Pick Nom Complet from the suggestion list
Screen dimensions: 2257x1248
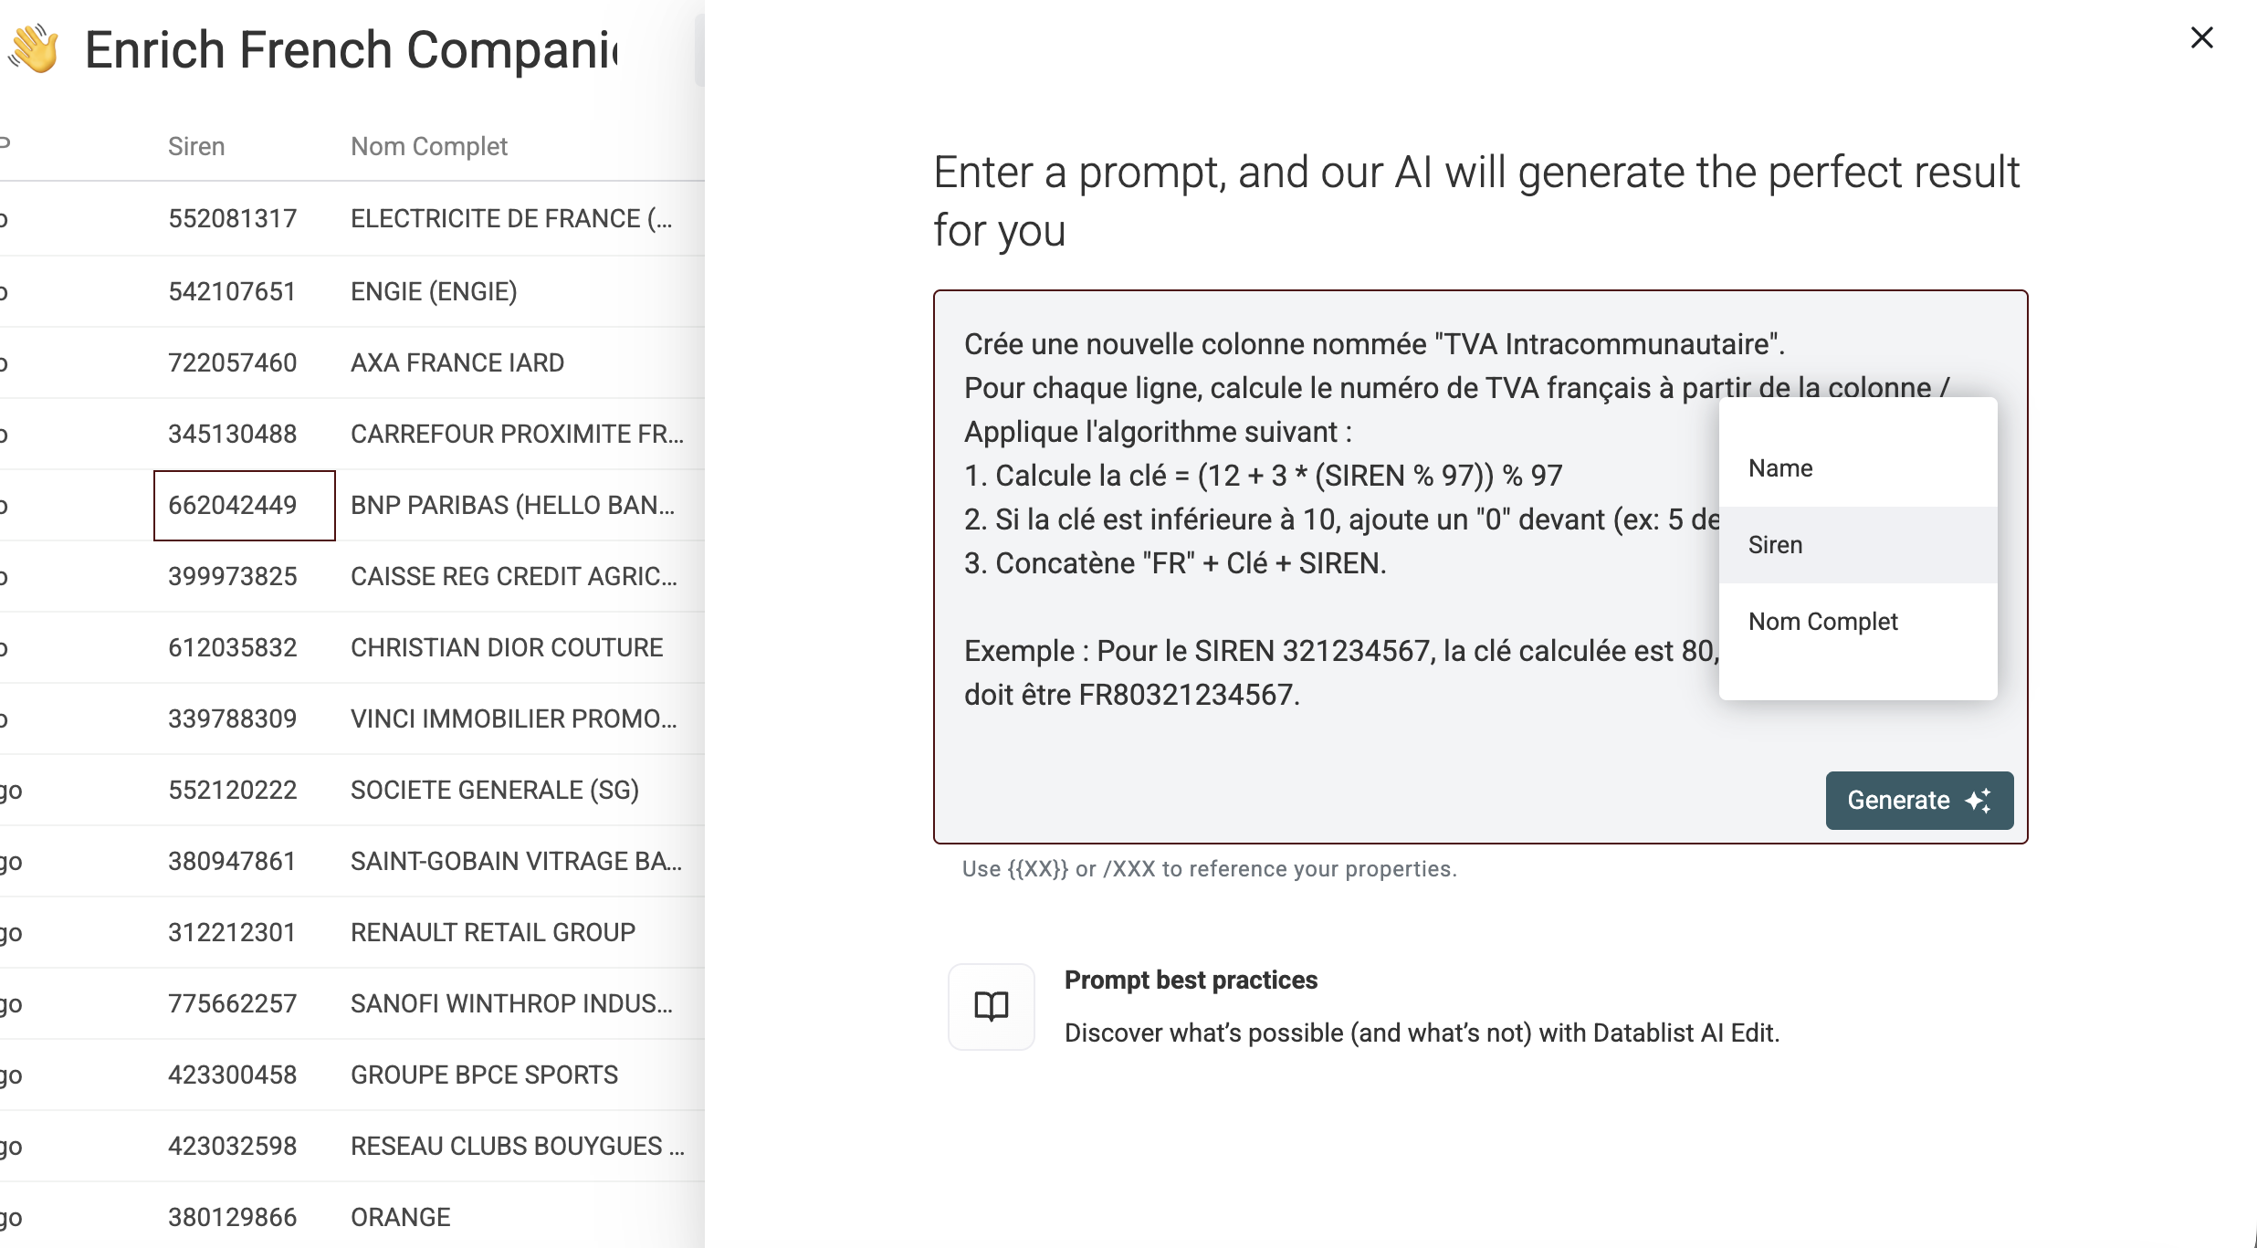point(1822,622)
